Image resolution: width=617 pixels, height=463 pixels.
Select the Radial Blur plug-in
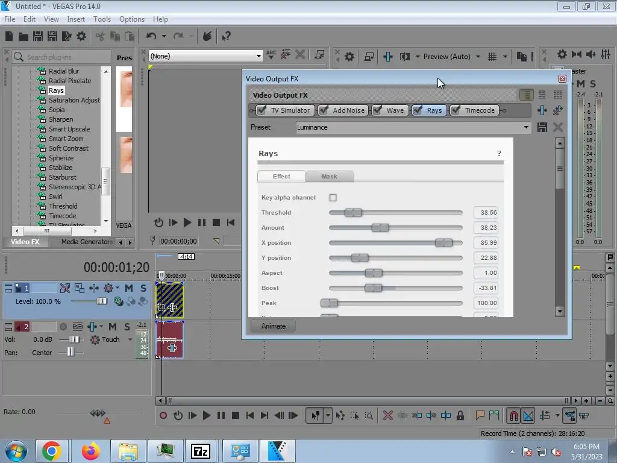pos(64,71)
